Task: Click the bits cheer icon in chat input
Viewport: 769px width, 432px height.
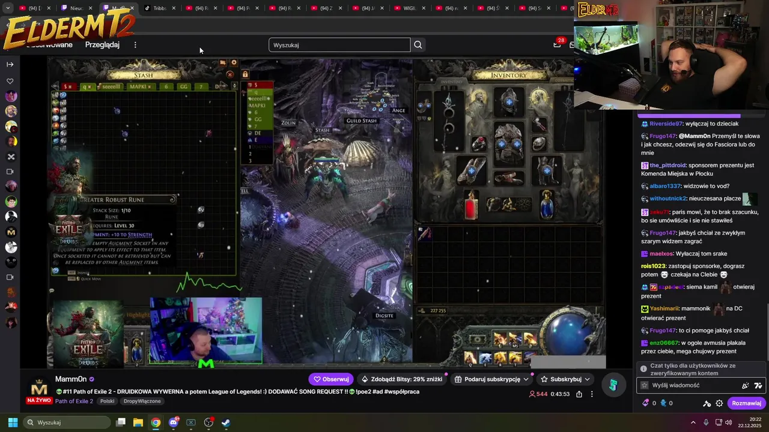Action: (x=746, y=386)
